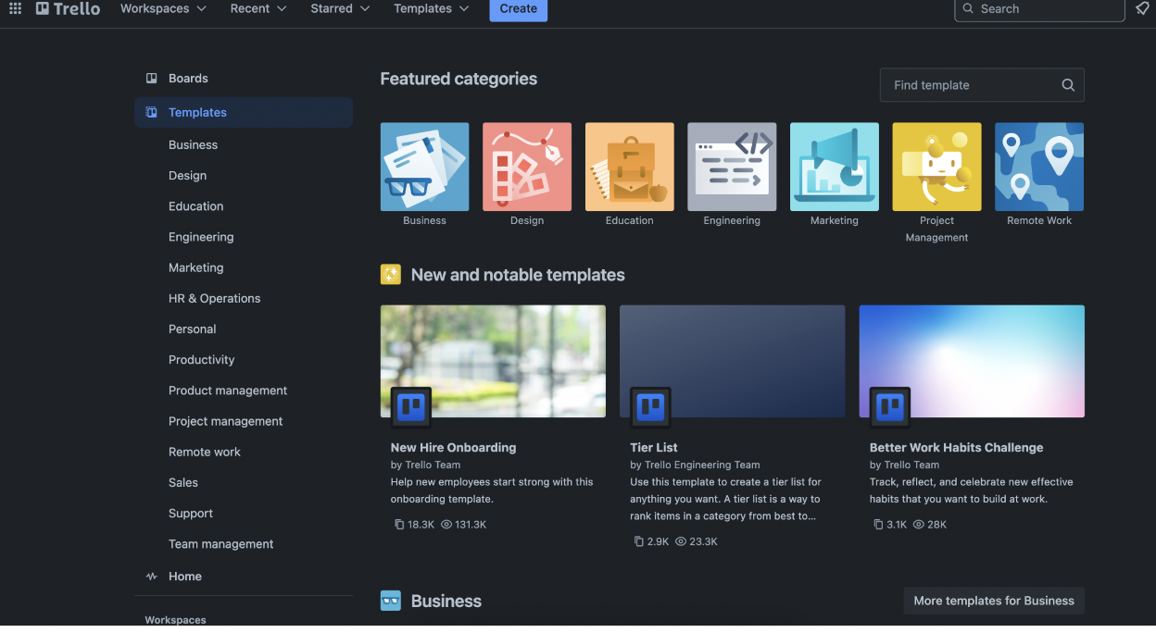The height and width of the screenshot is (633, 1156).
Task: Click the Home pulse icon
Action: (152, 576)
